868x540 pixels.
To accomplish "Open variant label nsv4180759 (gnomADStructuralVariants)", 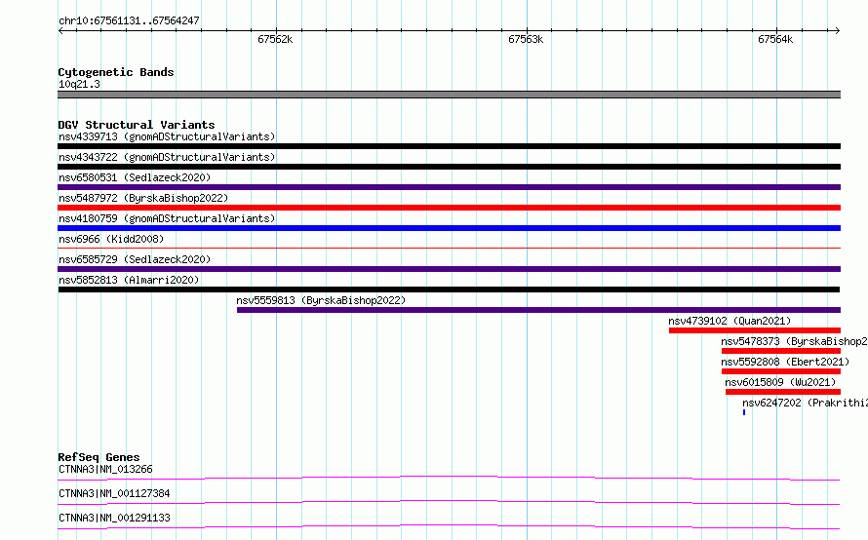I will click(x=167, y=218).
